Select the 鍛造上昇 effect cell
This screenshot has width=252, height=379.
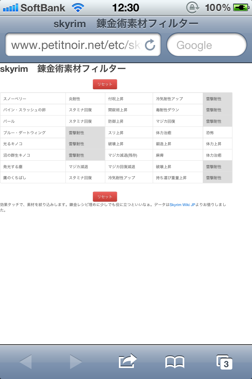pyautogui.click(x=178, y=144)
